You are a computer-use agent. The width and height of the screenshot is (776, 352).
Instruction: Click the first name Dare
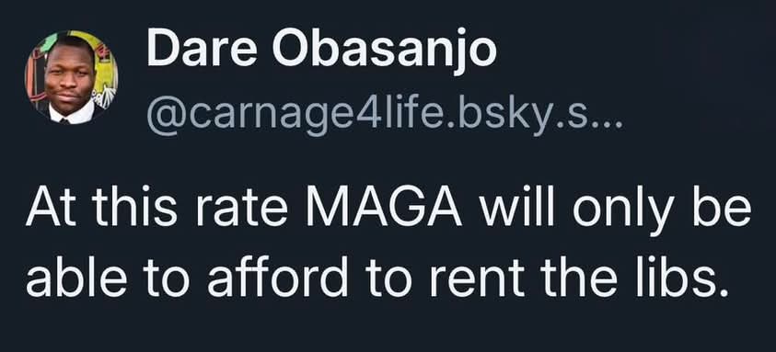click(x=202, y=51)
